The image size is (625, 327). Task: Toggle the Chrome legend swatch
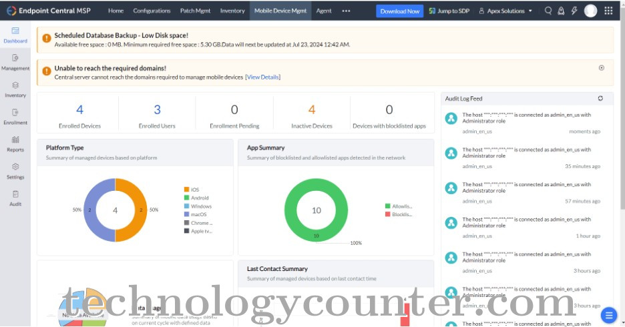[186, 223]
